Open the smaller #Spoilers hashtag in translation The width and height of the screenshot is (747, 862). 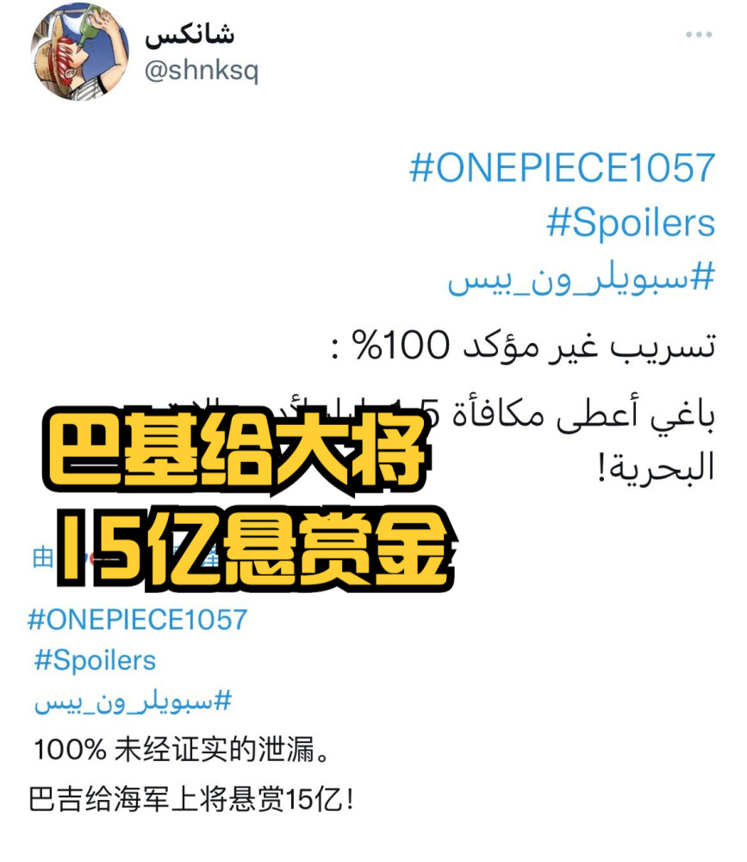[x=95, y=660]
